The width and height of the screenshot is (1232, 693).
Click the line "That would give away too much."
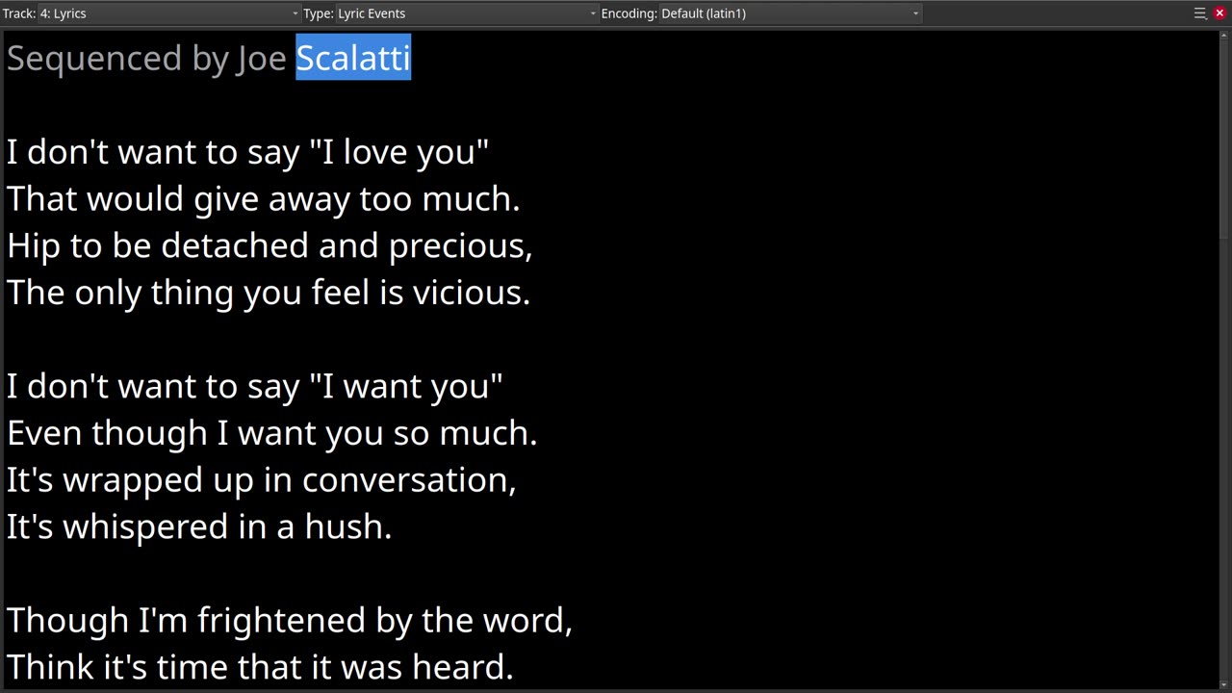(263, 199)
